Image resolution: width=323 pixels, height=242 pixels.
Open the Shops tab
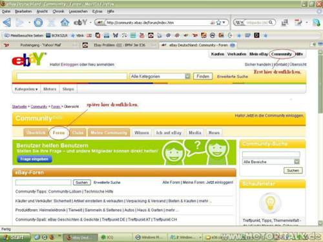[x=68, y=89]
